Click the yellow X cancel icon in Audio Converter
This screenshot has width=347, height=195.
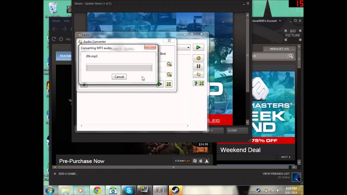(169, 84)
